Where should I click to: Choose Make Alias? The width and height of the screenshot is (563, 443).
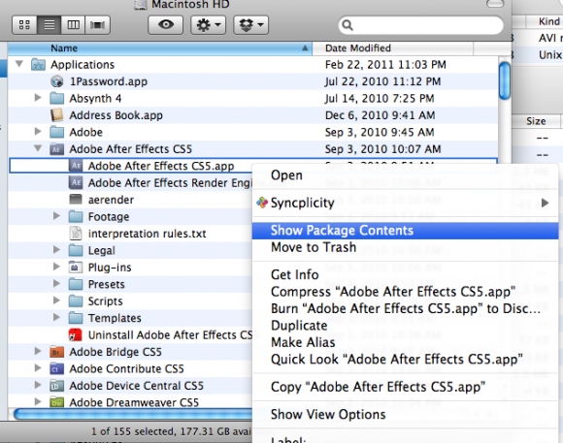coord(406,342)
